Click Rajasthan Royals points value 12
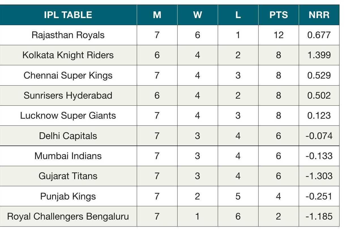Viewport: 348px width, 243px height. point(278,35)
